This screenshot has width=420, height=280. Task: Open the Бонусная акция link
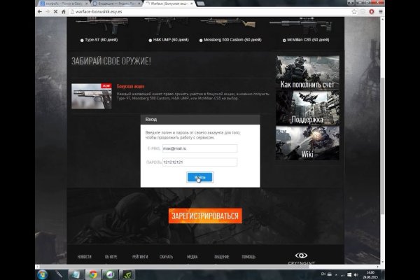pyautogui.click(x=131, y=86)
